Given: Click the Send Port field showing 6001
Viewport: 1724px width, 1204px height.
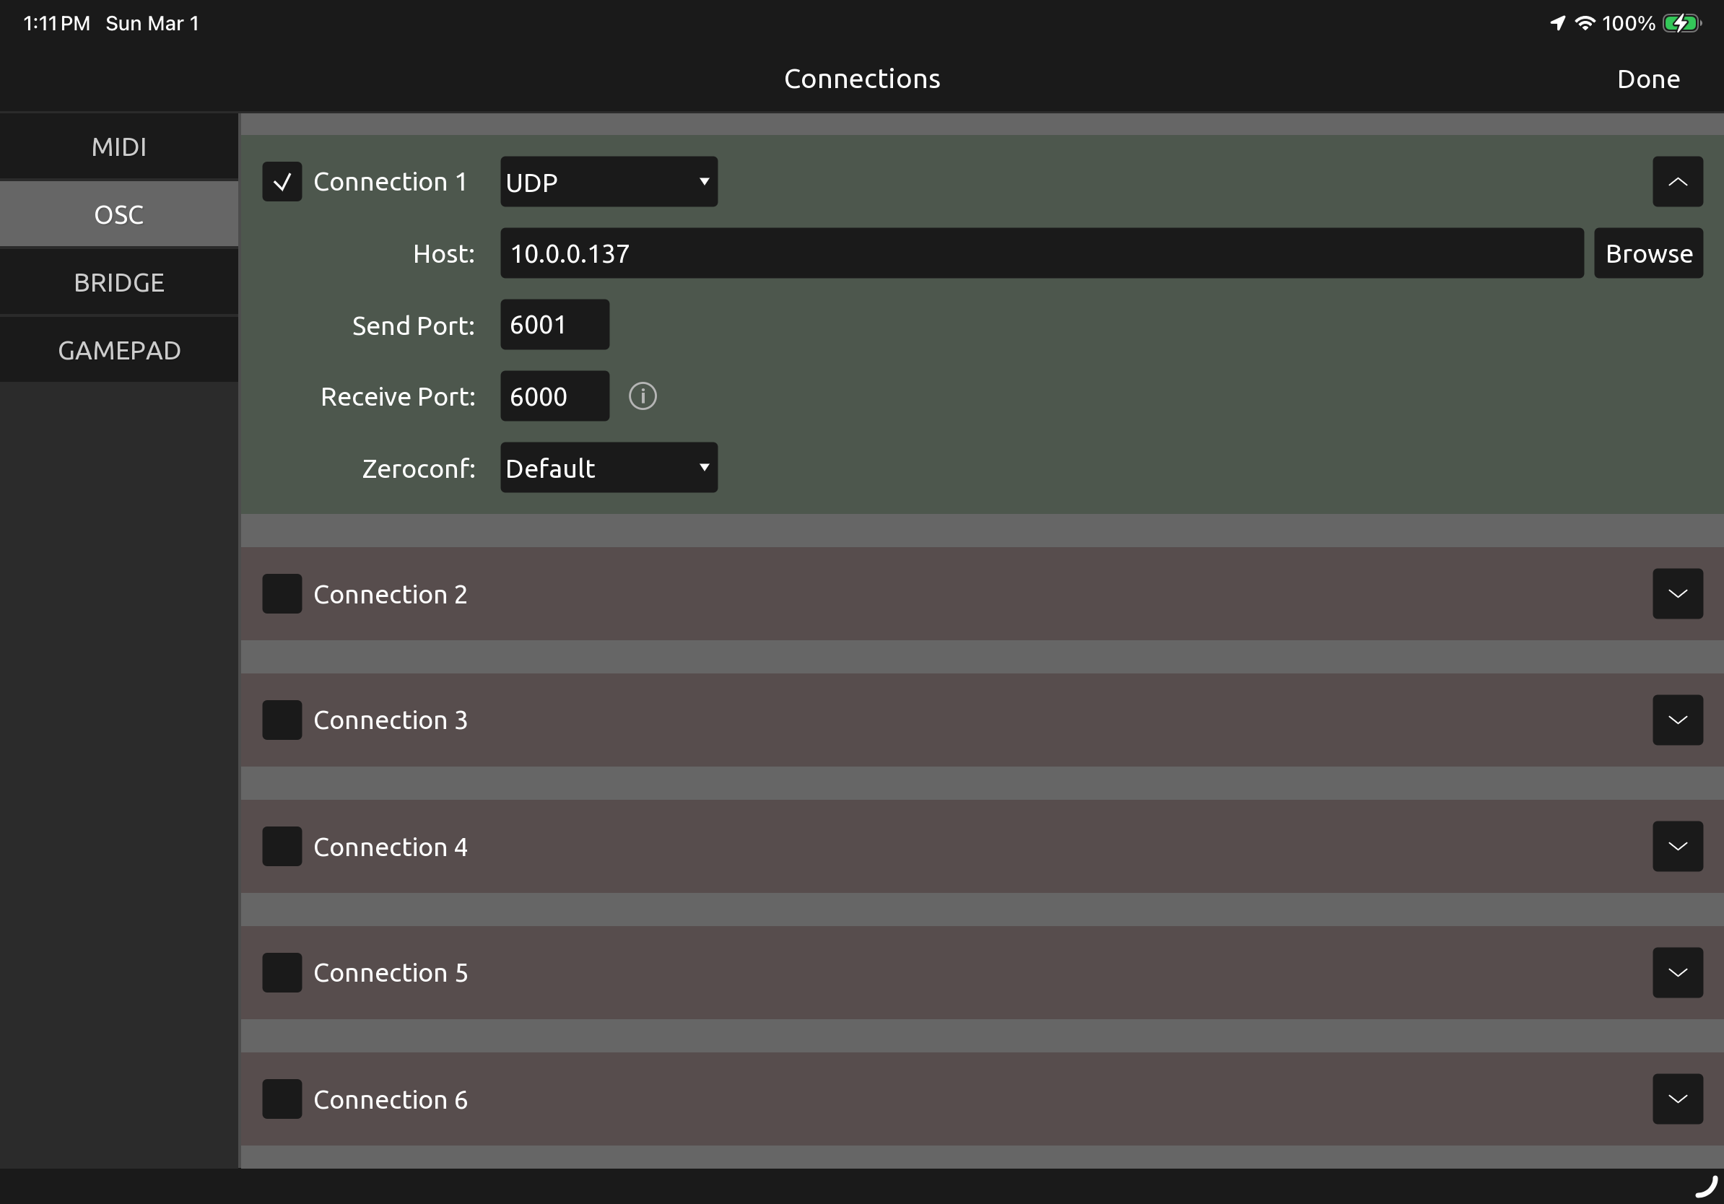Looking at the screenshot, I should (554, 325).
